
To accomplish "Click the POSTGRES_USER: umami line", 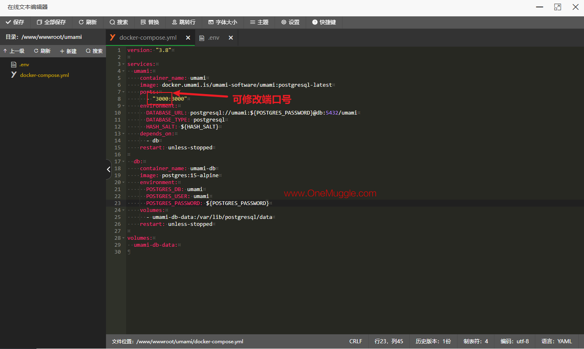I will pos(178,196).
